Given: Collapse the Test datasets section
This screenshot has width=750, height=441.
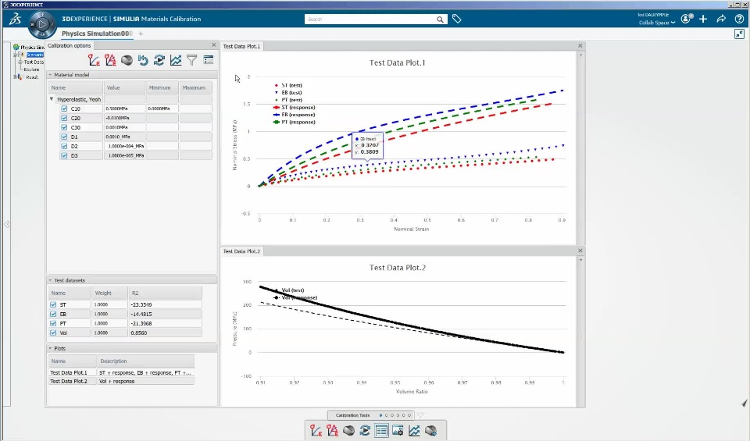Looking at the screenshot, I should pyautogui.click(x=50, y=280).
